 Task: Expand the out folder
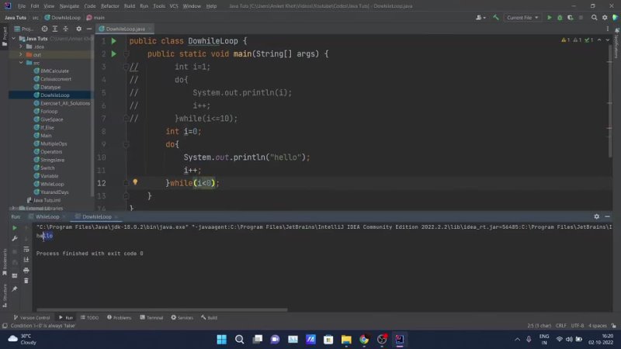click(x=21, y=54)
